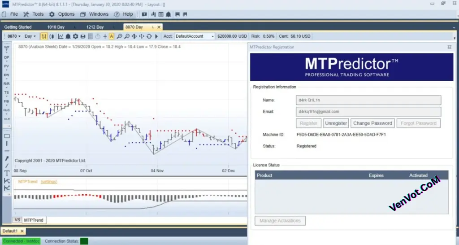Toggle the highlighted A auto button
This screenshot has height=245, width=459.
[112, 36]
